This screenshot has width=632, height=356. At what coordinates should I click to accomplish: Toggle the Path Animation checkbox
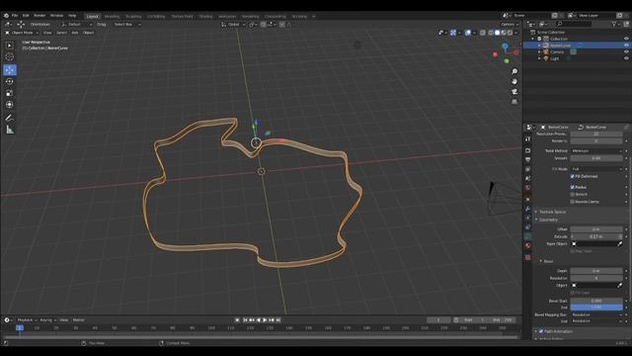[x=541, y=331]
